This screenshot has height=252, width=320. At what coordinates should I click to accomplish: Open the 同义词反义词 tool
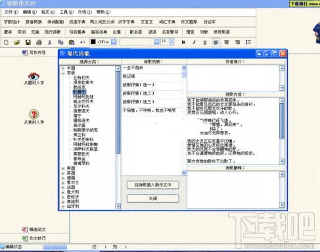(x=103, y=22)
